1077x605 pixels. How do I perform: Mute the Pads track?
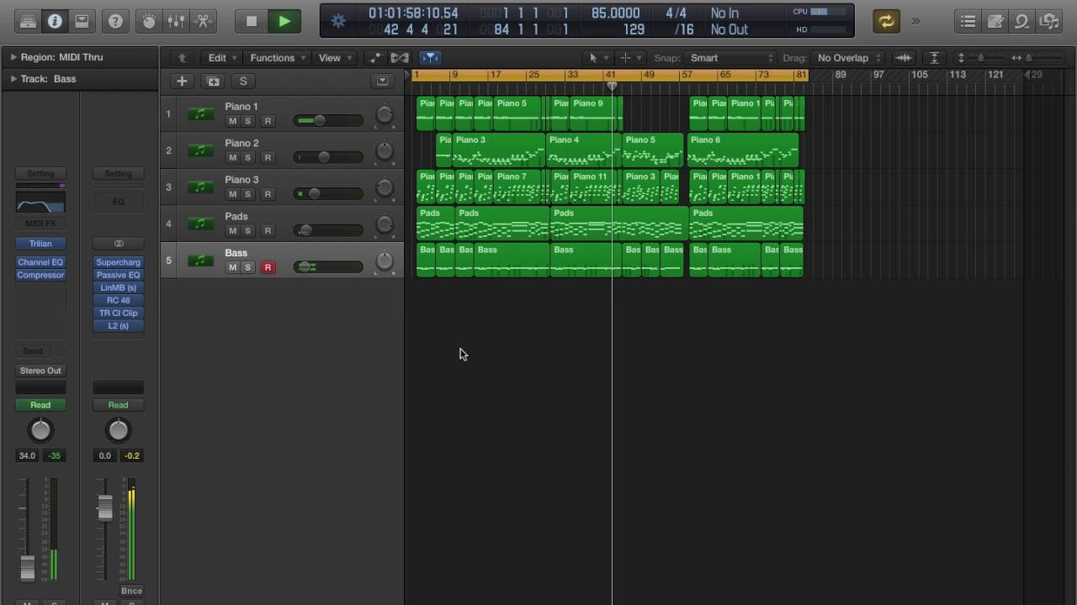[232, 230]
